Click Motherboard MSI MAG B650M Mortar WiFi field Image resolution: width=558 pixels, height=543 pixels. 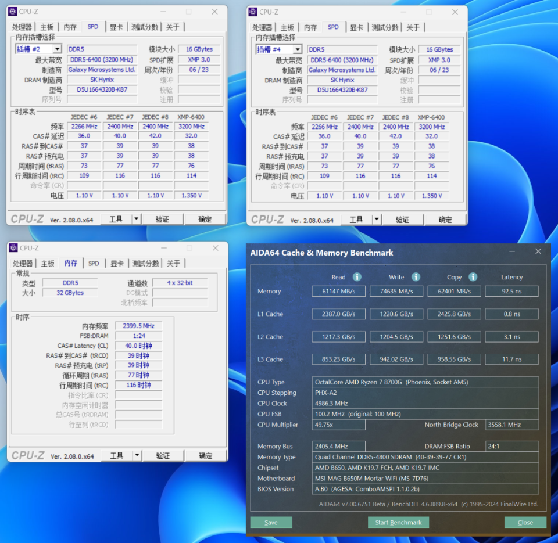425,478
